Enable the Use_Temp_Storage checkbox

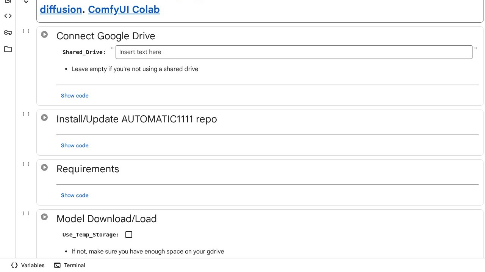pyautogui.click(x=129, y=235)
